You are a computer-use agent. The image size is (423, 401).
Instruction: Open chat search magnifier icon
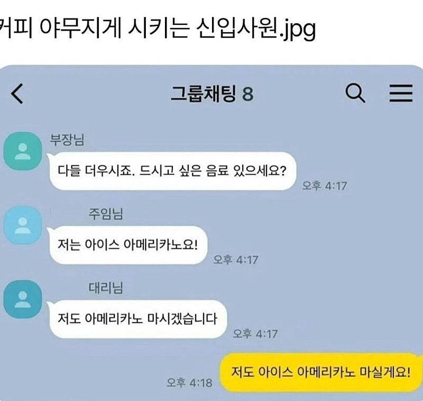pos(355,93)
